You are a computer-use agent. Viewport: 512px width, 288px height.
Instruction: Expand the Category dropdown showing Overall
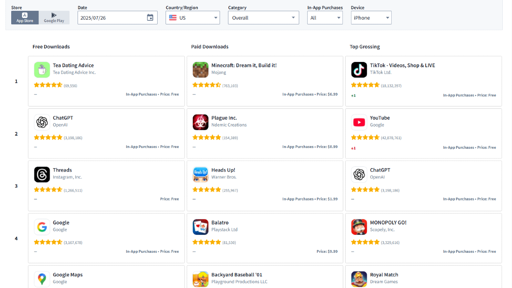(263, 17)
